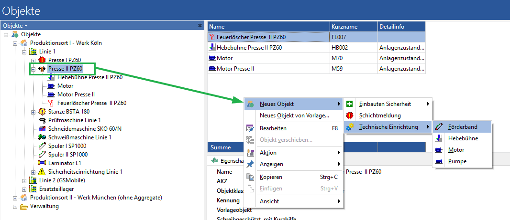Select the HB002 Kurzname cell

click(x=354, y=48)
